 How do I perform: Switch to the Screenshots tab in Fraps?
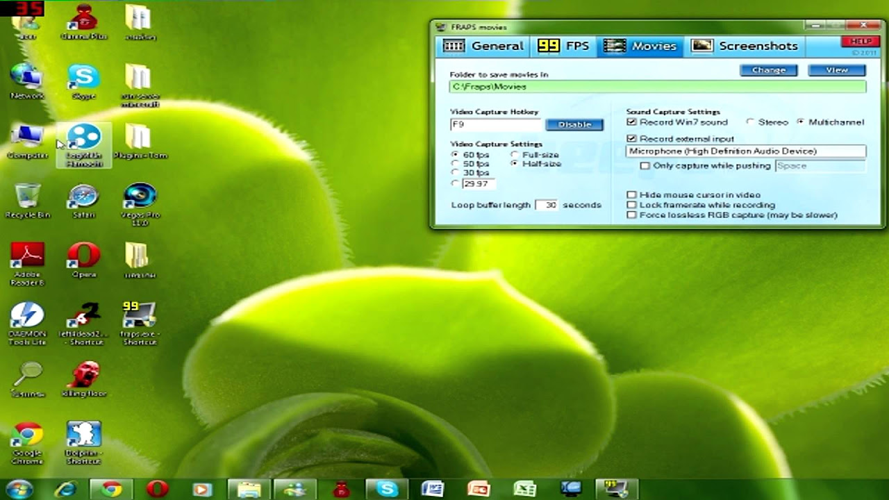745,46
